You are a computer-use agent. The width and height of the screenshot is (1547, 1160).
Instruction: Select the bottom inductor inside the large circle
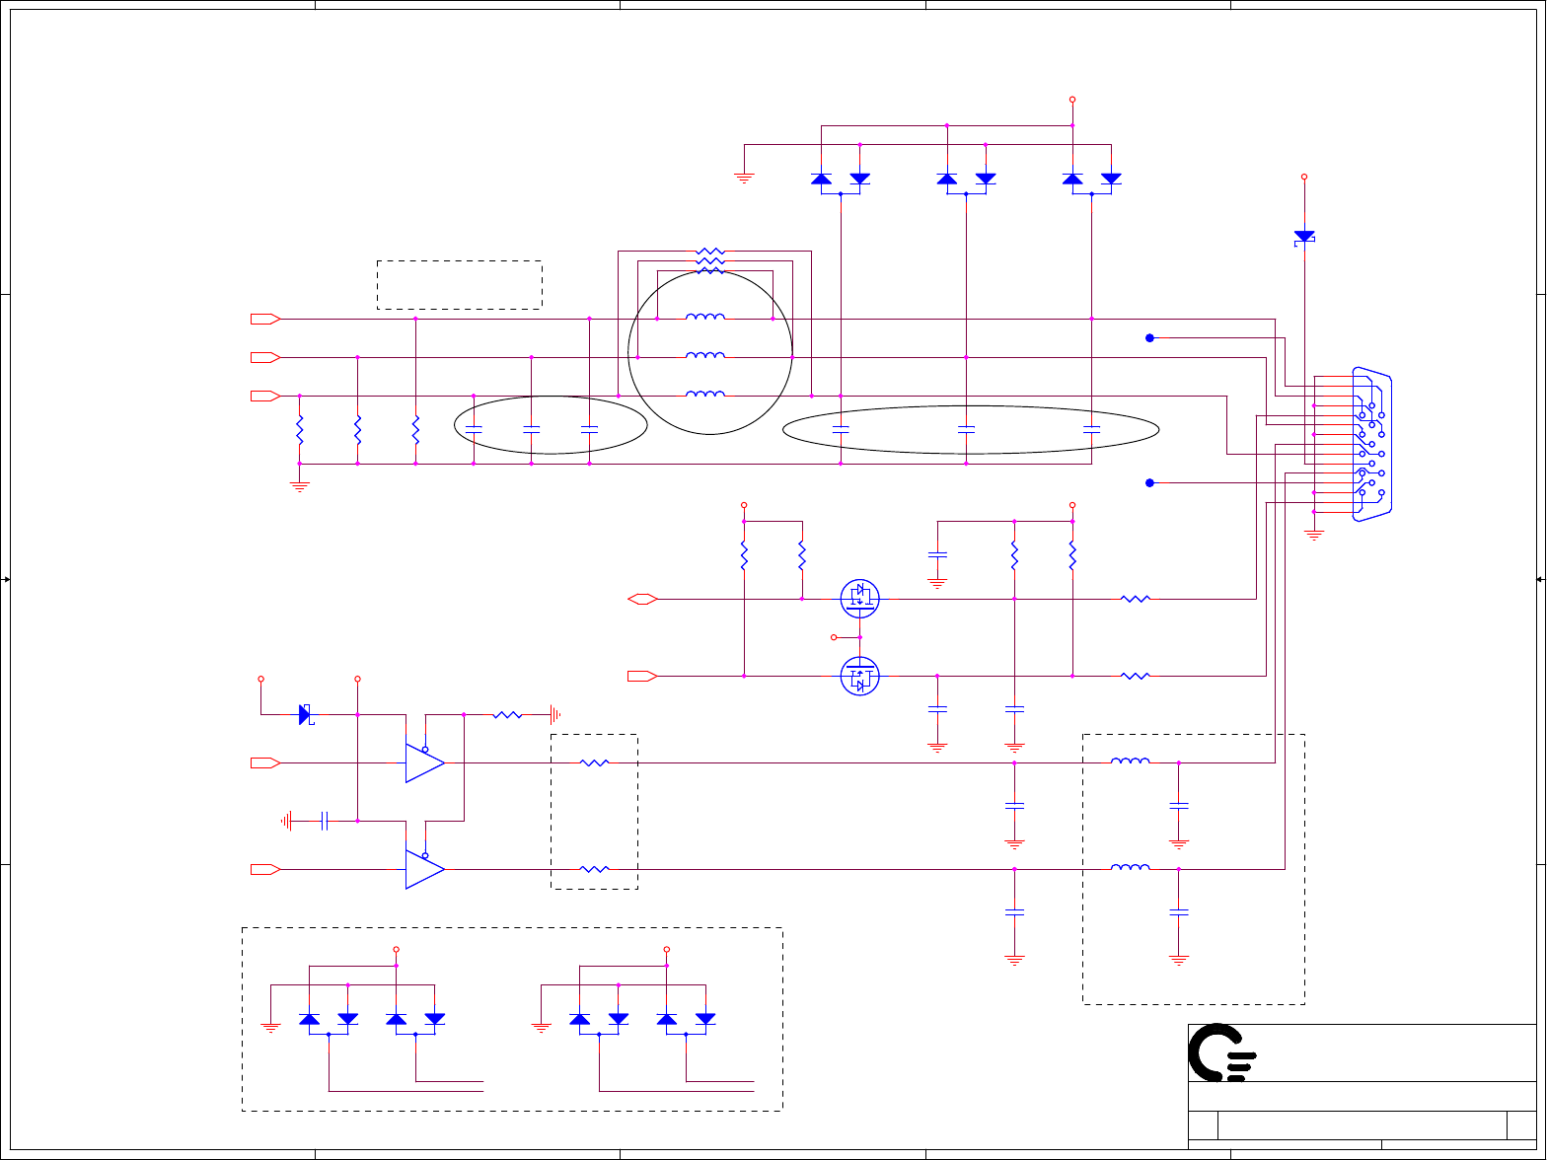coord(705,394)
